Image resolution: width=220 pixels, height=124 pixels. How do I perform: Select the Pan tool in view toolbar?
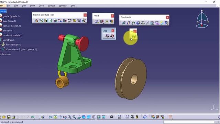(60, 117)
